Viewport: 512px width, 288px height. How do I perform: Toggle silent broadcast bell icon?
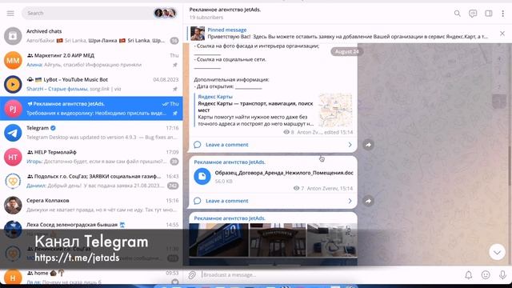469,275
